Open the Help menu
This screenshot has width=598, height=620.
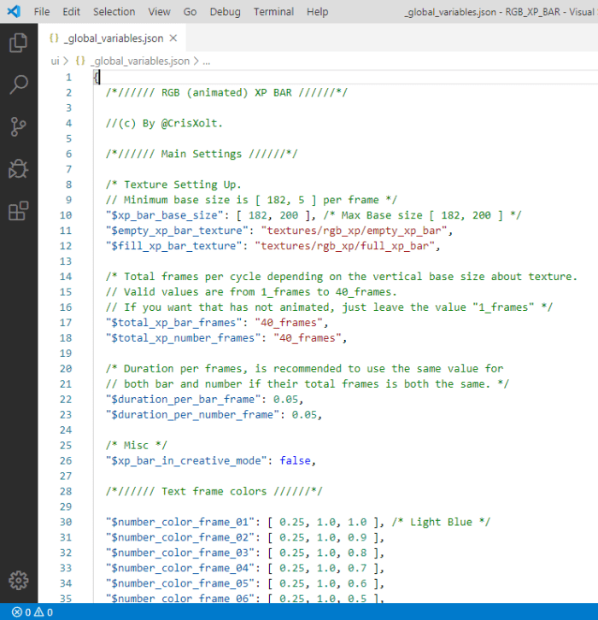click(317, 12)
